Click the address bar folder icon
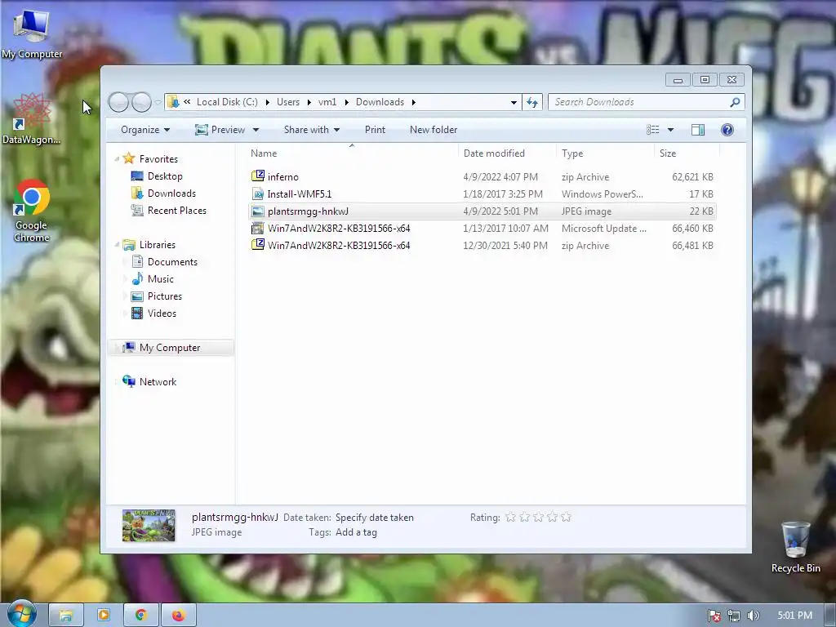This screenshot has width=836, height=627. (x=173, y=102)
